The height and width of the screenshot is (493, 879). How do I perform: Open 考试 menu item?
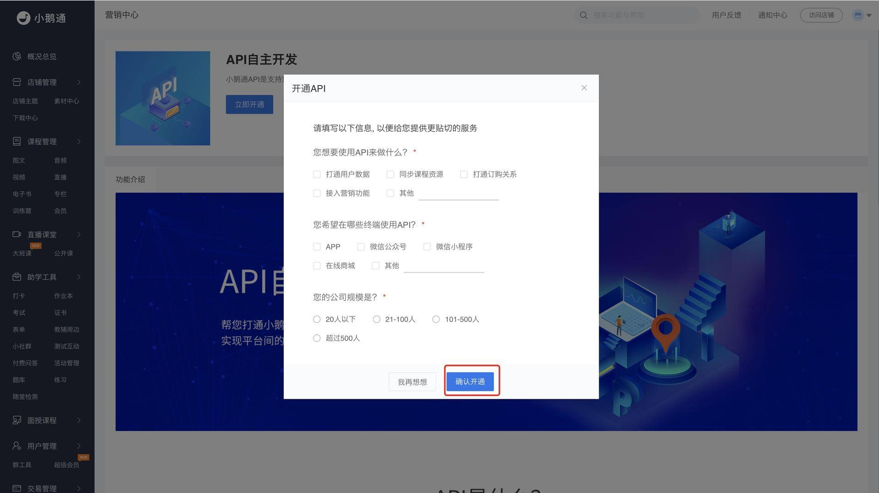(19, 313)
